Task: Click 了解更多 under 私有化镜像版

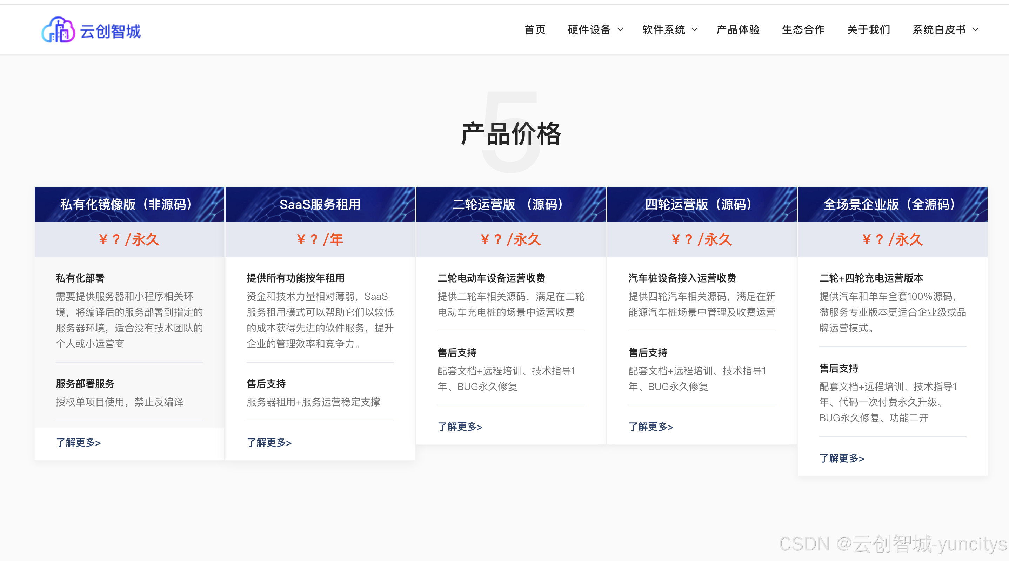Action: pyautogui.click(x=78, y=442)
